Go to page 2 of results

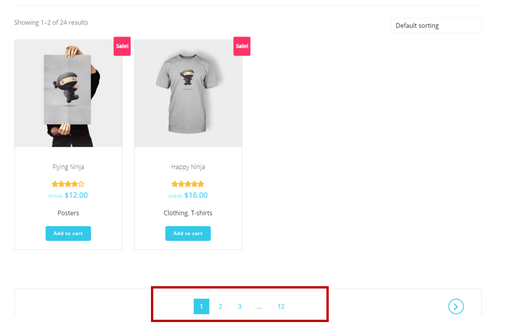tap(220, 307)
